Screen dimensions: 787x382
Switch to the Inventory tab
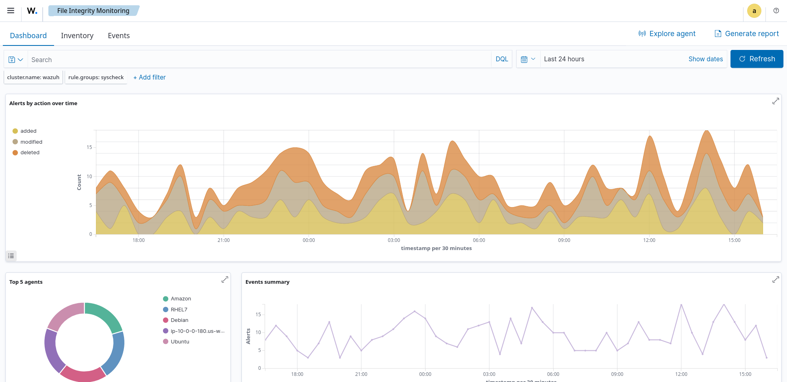click(x=77, y=35)
